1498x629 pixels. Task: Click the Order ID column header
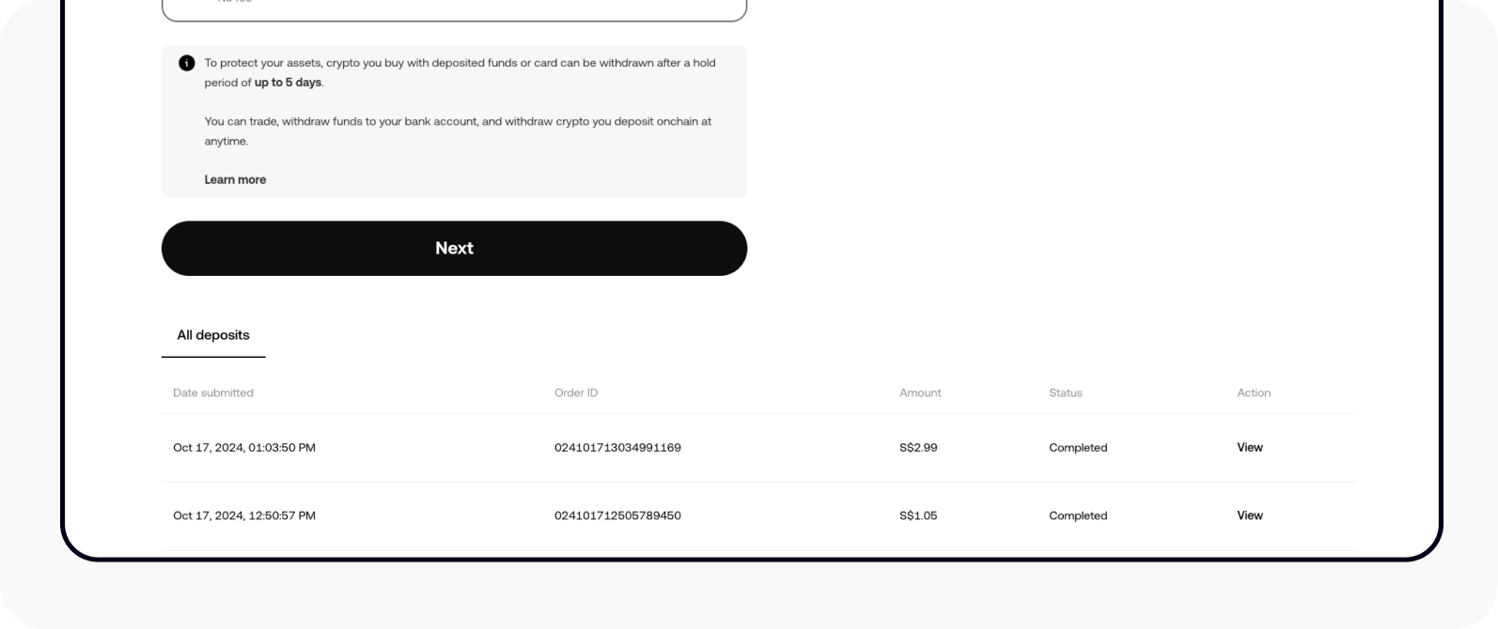pos(576,392)
